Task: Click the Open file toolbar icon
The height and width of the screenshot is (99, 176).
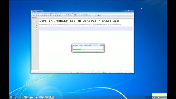Action: point(34,15)
